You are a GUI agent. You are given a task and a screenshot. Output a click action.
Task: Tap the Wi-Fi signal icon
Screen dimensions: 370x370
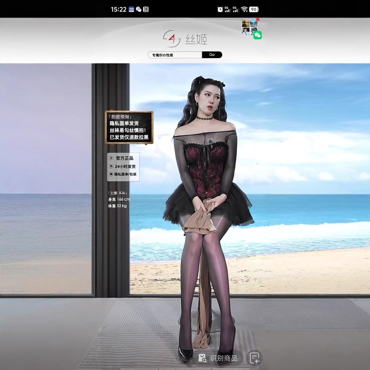coord(245,9)
